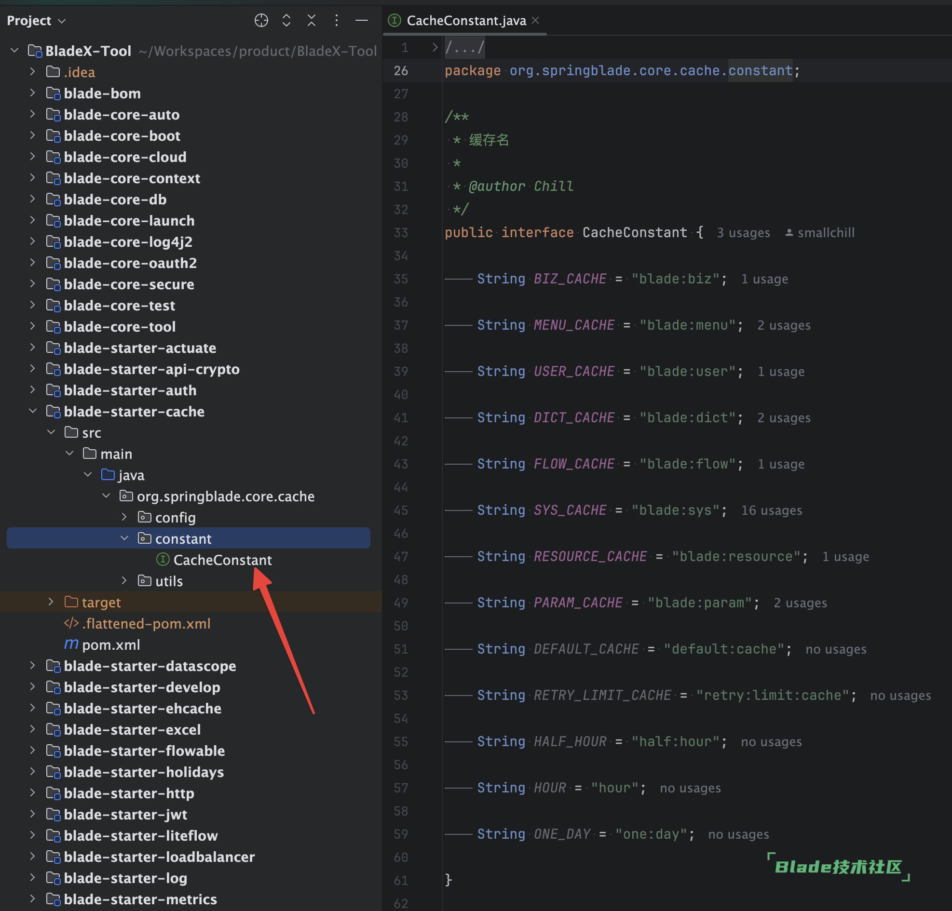
Task: Collapse the constant package chevron
Action: coord(124,538)
